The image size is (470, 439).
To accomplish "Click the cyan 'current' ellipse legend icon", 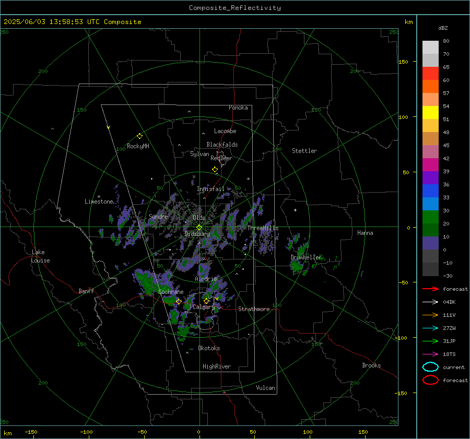I will [430, 367].
